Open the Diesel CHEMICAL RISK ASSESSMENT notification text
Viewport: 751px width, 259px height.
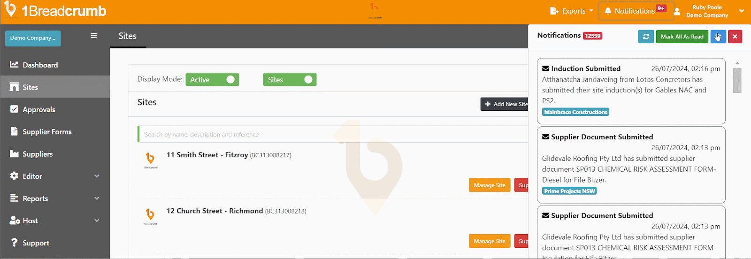[x=629, y=169]
